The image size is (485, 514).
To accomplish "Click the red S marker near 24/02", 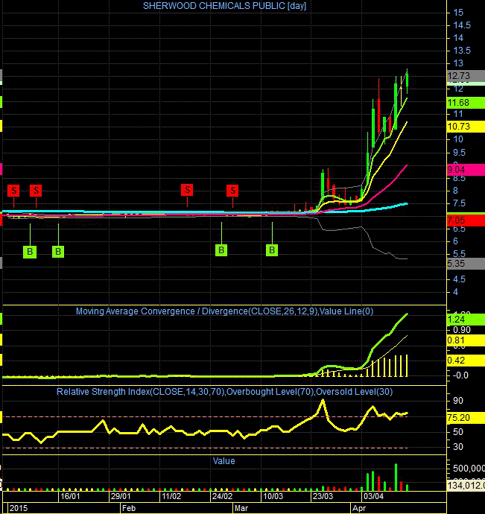I will 232,190.
